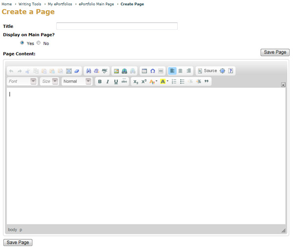The height and width of the screenshot is (249, 293).
Task: Open Find with the binoculars icon
Action: (x=88, y=71)
